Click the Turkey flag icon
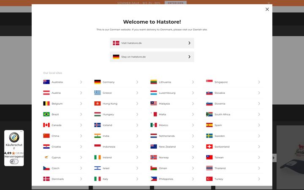Image resolution: width=304 pixels, height=190 pixels. pos(209,179)
